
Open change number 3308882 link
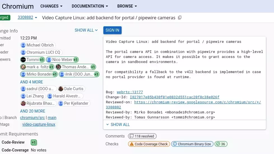pos(25,17)
